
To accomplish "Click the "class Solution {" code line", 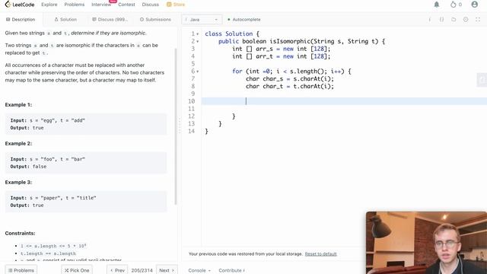I will pos(232,33).
